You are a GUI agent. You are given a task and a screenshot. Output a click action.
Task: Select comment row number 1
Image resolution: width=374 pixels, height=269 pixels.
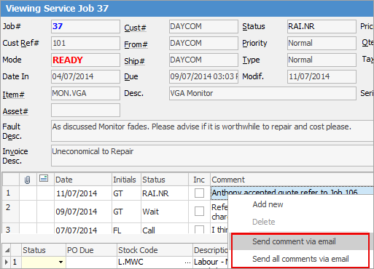click(11, 193)
